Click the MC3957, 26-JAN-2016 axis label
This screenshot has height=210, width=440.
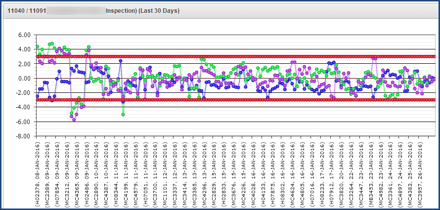click(x=420, y=174)
